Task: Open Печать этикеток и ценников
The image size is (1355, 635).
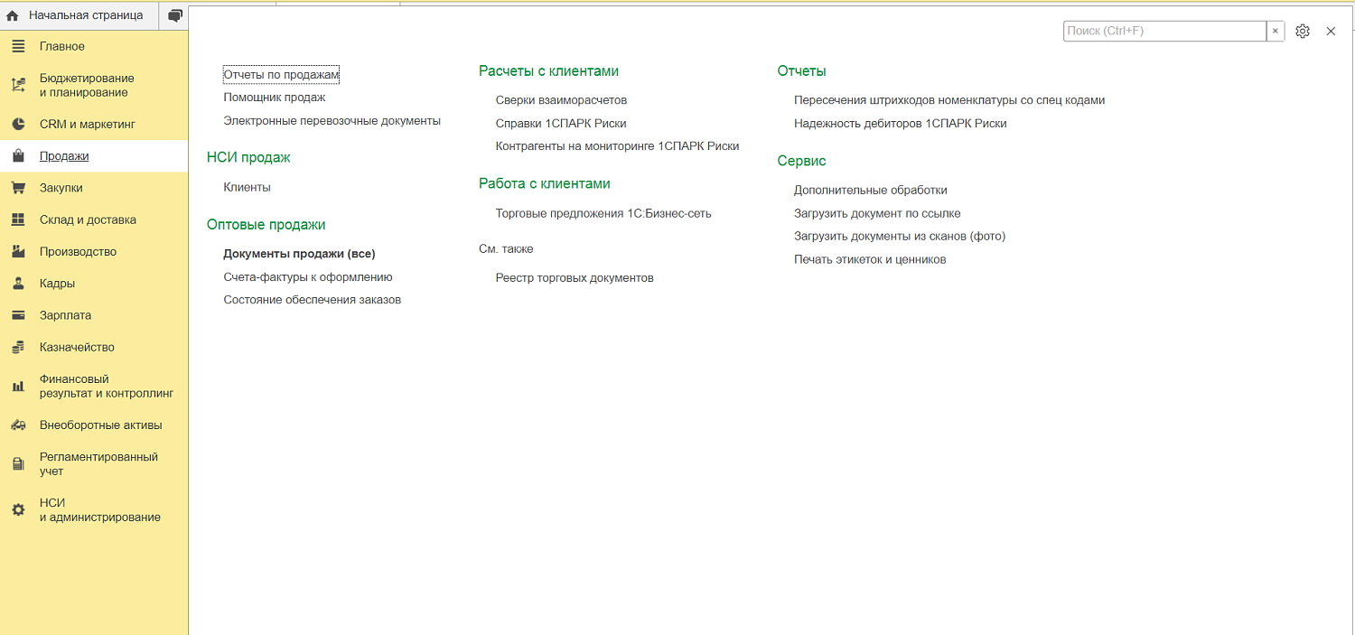Action: [x=870, y=259]
